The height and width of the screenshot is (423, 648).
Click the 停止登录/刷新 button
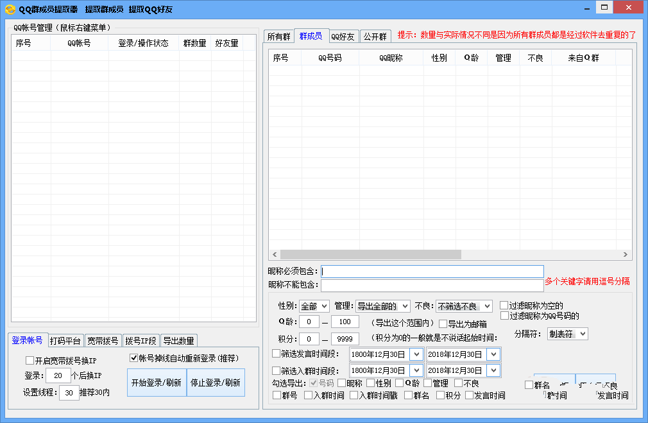pos(216,383)
